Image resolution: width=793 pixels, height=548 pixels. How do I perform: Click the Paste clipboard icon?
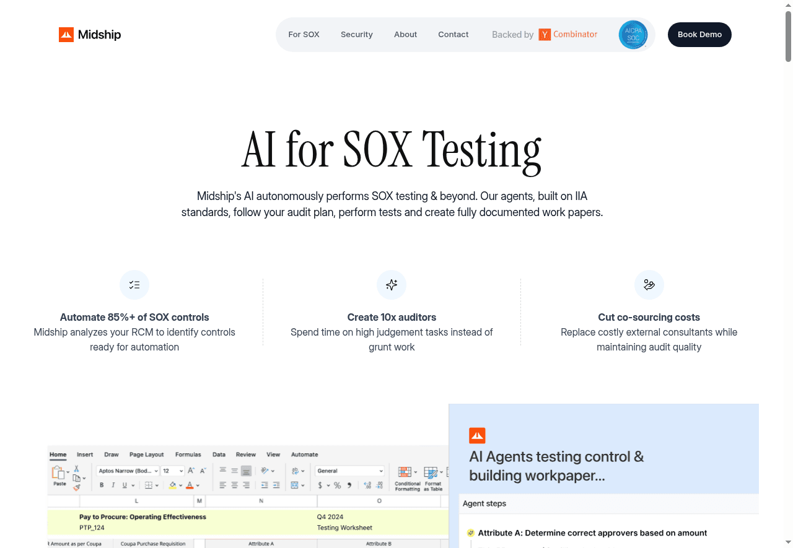(x=58, y=474)
